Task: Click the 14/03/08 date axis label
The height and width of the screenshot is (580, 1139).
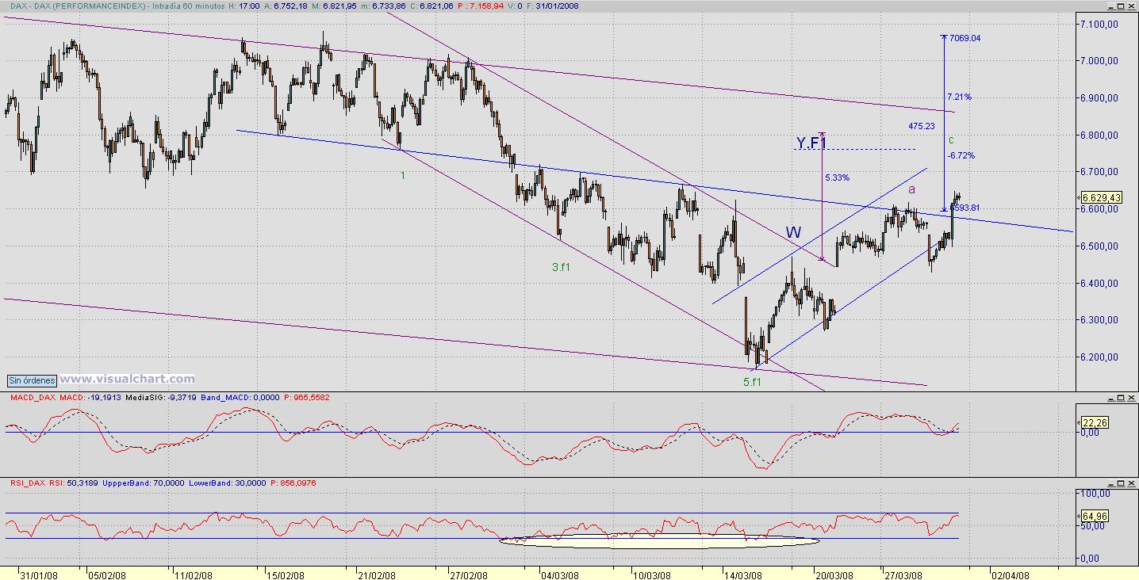Action: pos(742,574)
